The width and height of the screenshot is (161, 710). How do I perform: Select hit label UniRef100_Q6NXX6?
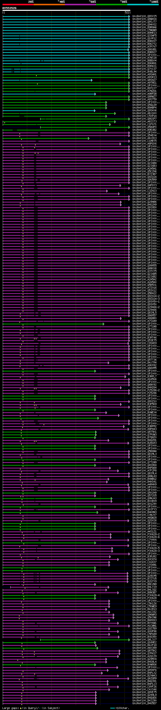click(144, 268)
